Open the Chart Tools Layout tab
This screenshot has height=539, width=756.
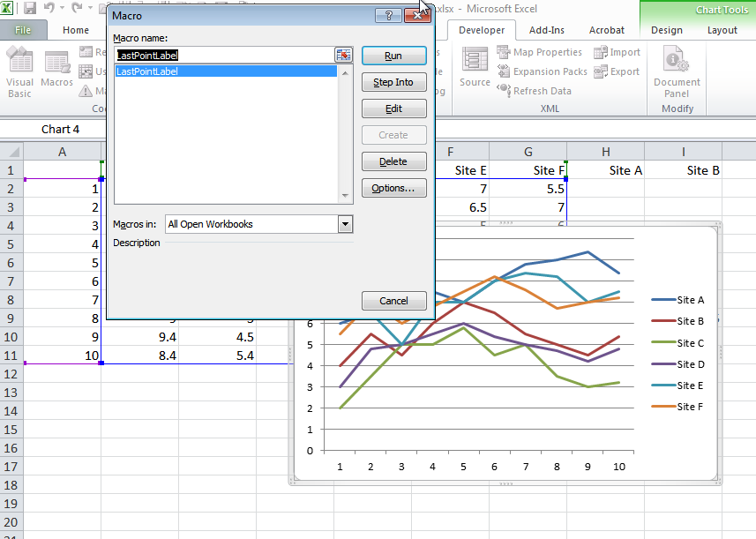pyautogui.click(x=722, y=30)
